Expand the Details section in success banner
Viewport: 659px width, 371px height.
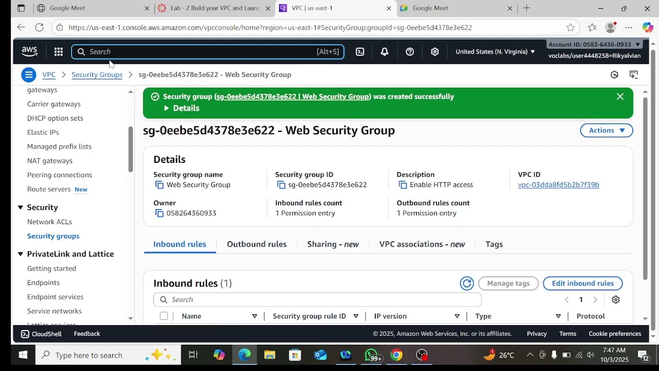[x=181, y=108]
